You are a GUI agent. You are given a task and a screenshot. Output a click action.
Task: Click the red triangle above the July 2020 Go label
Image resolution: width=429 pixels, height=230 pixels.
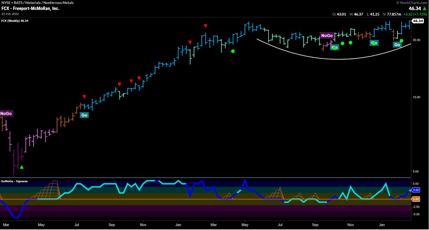(84, 96)
